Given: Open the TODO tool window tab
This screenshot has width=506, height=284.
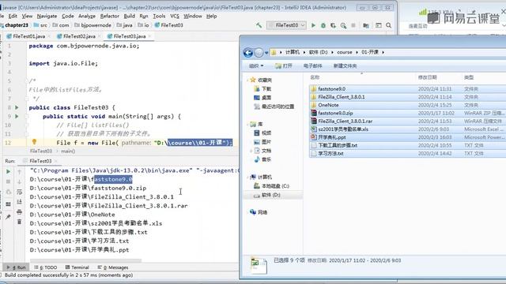Looking at the screenshot, I should pos(46,267).
